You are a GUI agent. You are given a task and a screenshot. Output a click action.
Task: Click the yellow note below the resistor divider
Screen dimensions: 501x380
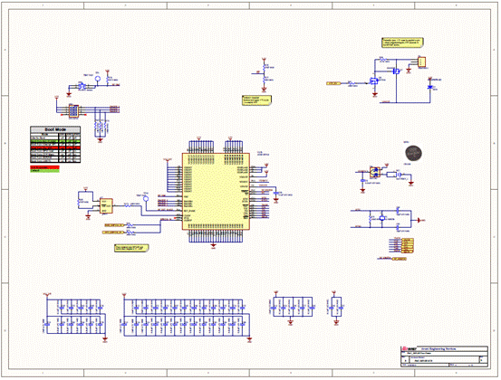[x=257, y=100]
